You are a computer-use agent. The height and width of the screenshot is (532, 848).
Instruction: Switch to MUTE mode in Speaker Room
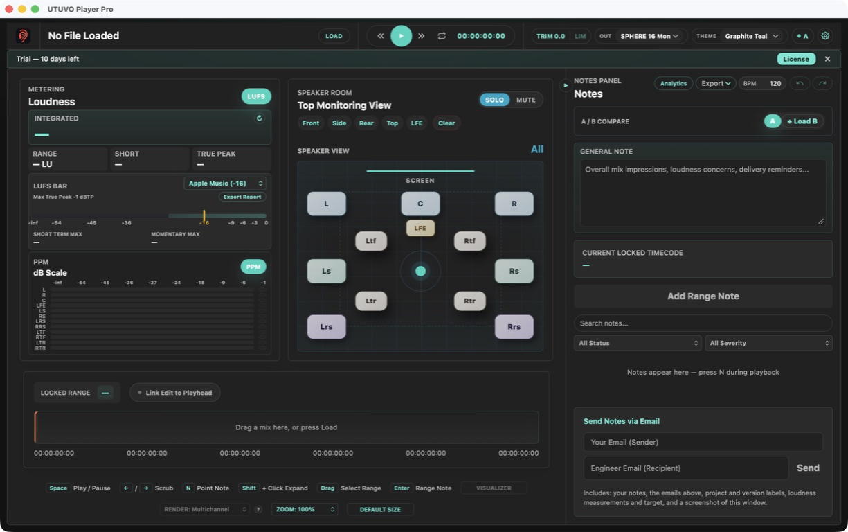point(526,100)
